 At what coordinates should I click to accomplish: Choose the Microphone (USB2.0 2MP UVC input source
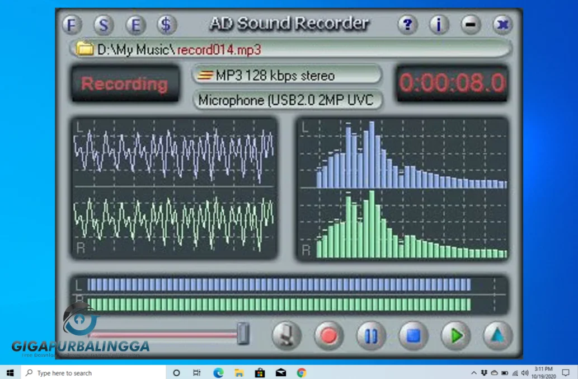click(x=287, y=100)
